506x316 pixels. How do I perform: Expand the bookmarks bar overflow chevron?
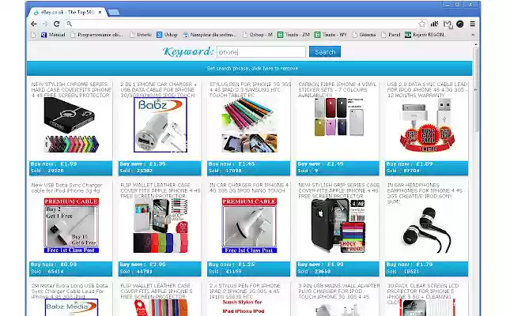(x=473, y=35)
